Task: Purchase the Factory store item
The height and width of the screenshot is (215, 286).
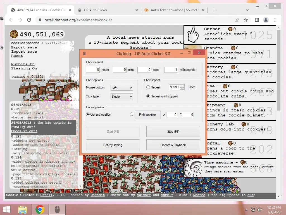Action: point(242,73)
